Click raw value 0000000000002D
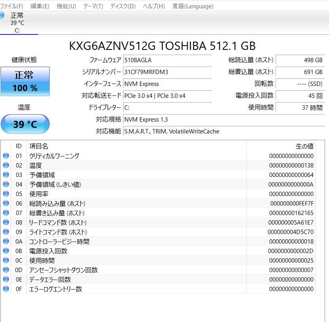 (x=291, y=251)
